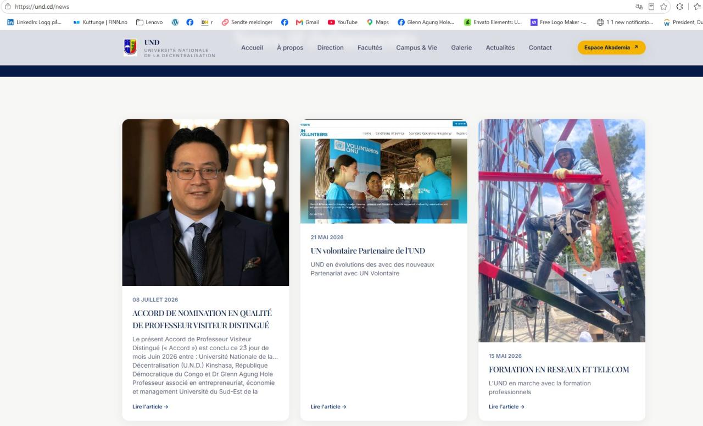The height and width of the screenshot is (426, 703).
Task: Open the Campus & Vie menu item
Action: pyautogui.click(x=417, y=48)
